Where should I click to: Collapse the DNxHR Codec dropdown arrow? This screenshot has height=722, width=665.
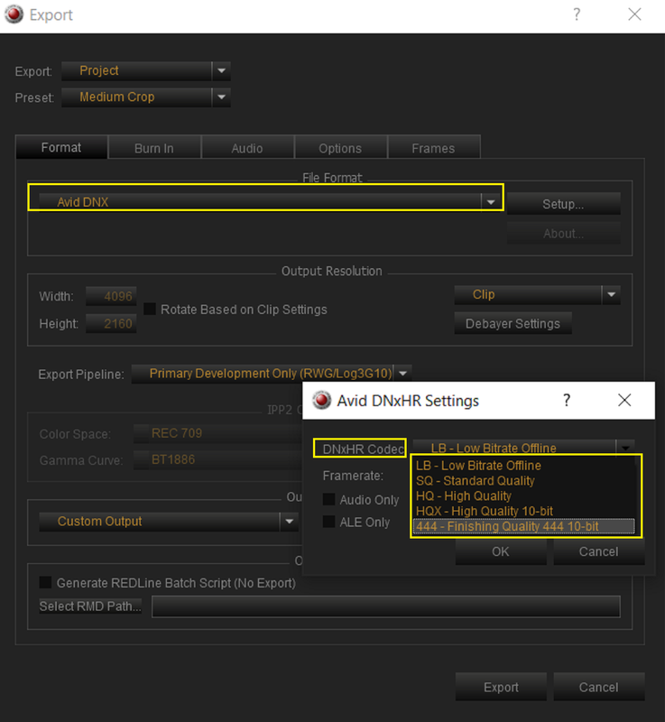pos(625,447)
